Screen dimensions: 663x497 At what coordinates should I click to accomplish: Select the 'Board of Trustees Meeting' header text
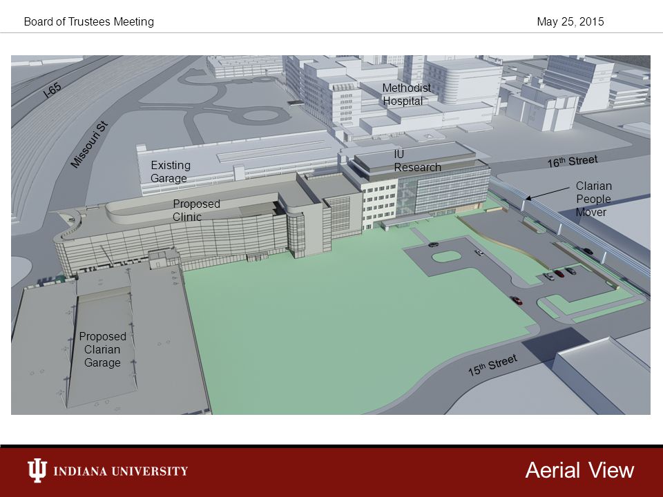(x=89, y=21)
